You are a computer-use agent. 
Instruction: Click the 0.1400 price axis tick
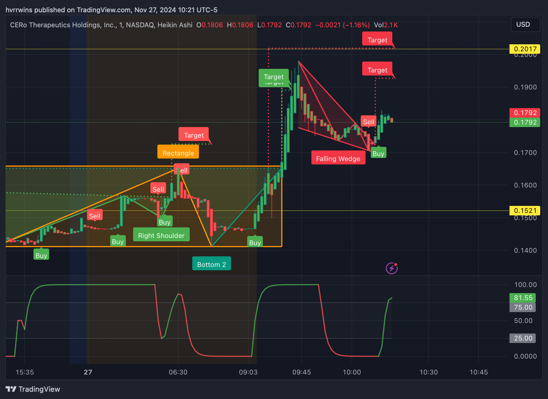click(x=525, y=250)
